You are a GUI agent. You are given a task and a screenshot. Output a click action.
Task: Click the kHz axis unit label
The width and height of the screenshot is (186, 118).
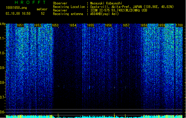3,24
